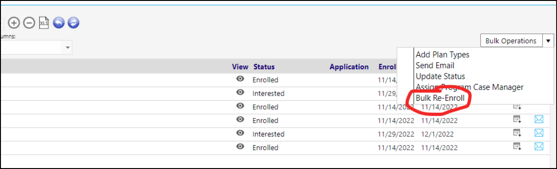Click the add-note icon in the last row
The height and width of the screenshot is (169, 557).
point(517,146)
